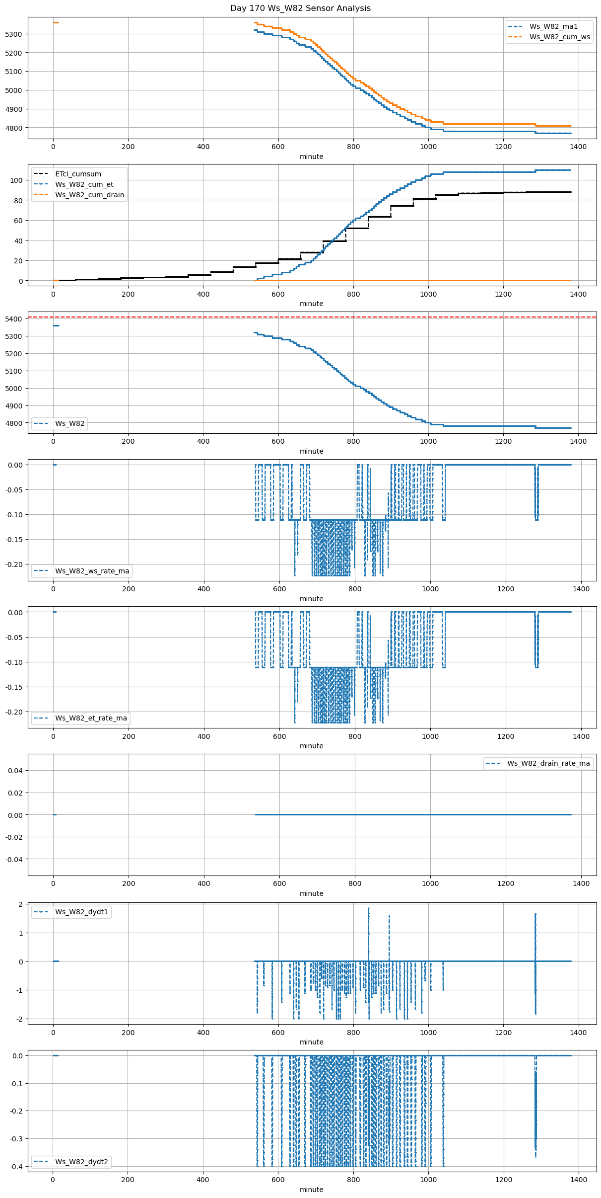
Task: Click the minute axis label under the top plot
Action: tap(311, 157)
